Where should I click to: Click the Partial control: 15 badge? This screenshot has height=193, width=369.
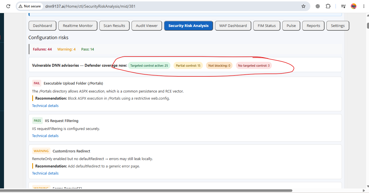188,66
